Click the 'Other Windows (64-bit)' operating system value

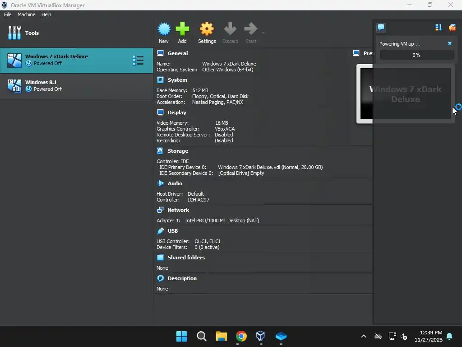228,70
